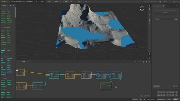
Task: Open the help question-mark icon
Action: click(160, 2)
